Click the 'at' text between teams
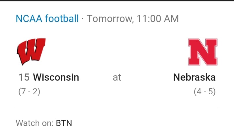This screenshot has height=136, width=234. pos(117,78)
